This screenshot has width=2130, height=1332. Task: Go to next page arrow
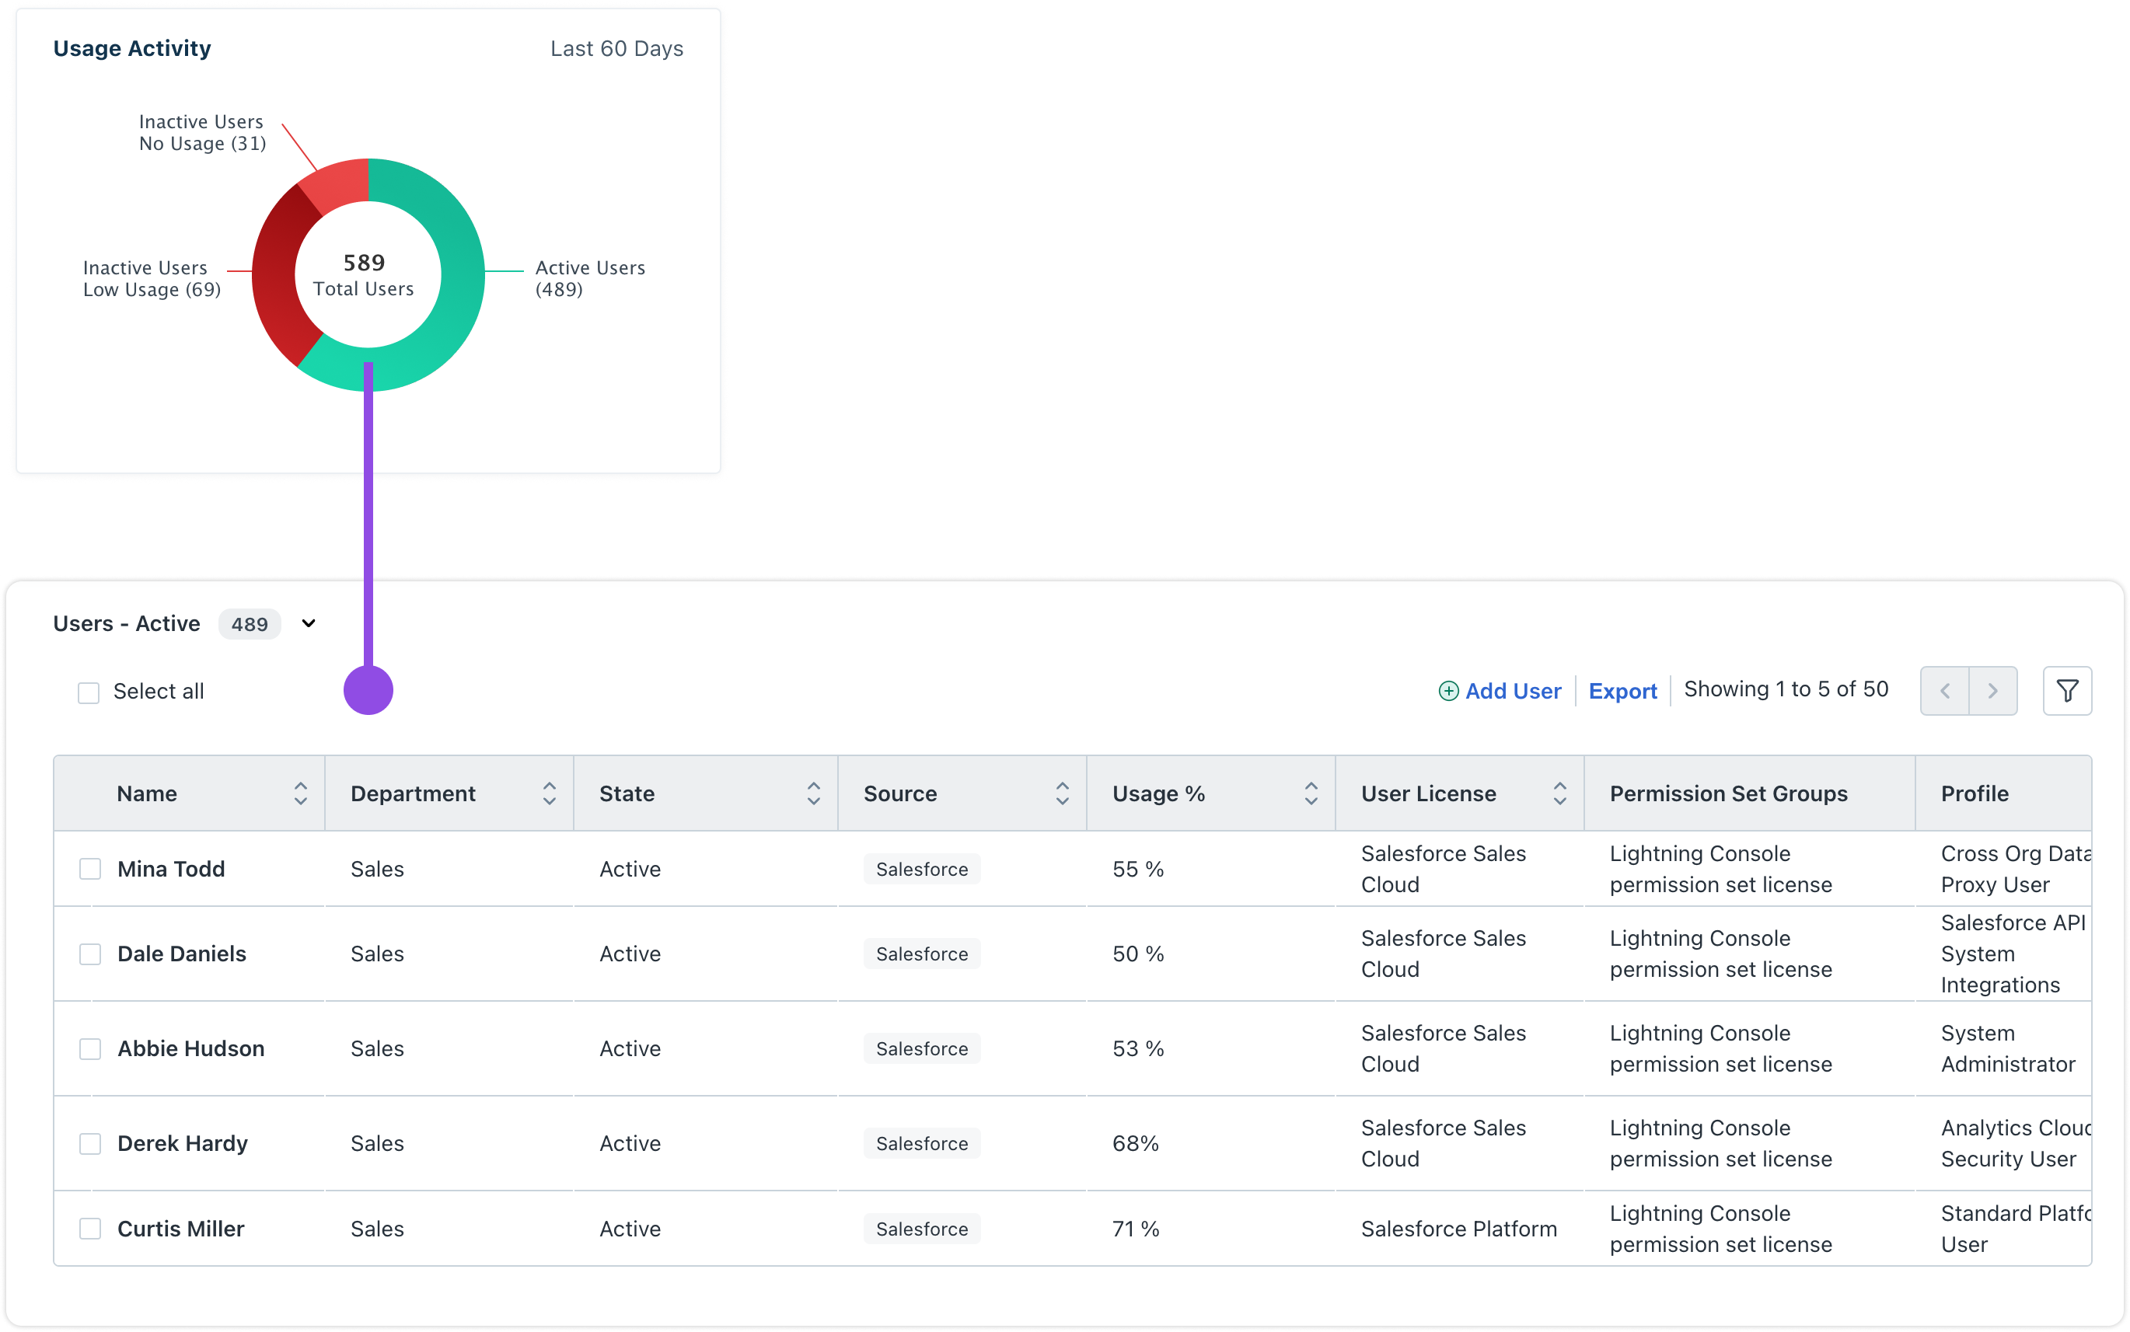(1992, 691)
